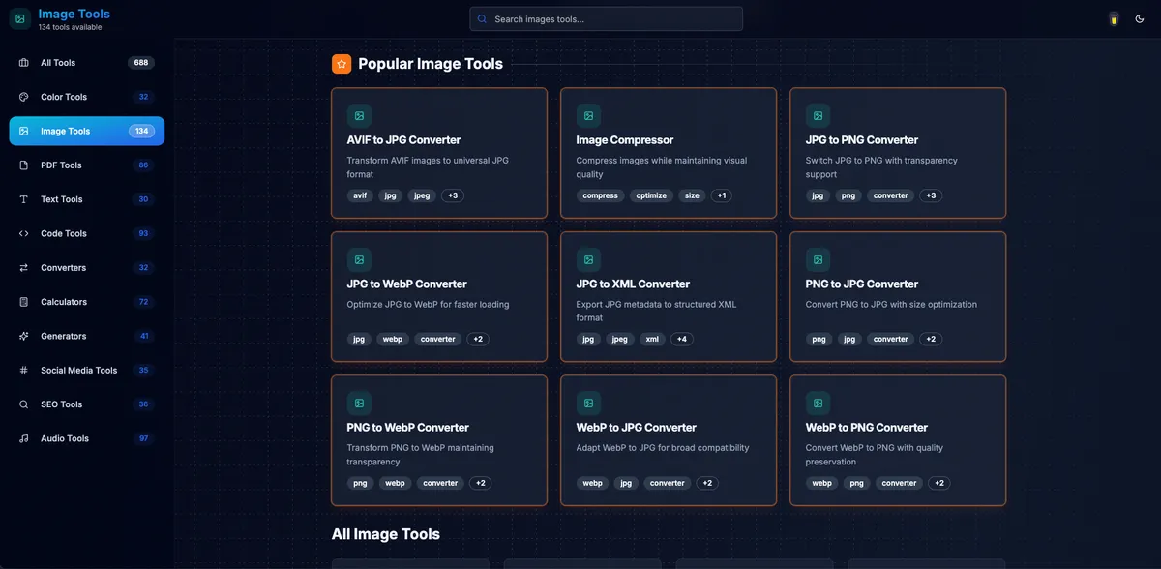
Task: Click the SEO Tools magnifier icon
Action: tap(24, 404)
